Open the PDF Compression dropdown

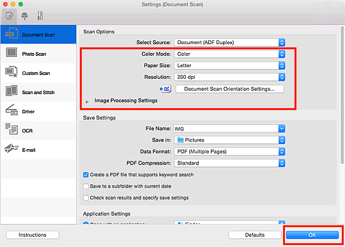tap(229, 163)
